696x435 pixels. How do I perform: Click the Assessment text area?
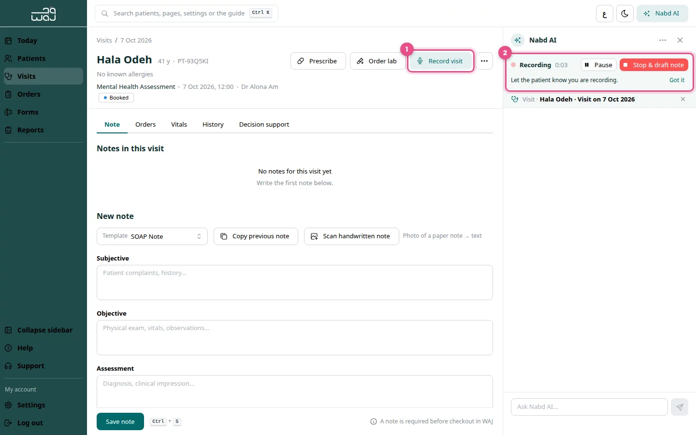point(295,391)
